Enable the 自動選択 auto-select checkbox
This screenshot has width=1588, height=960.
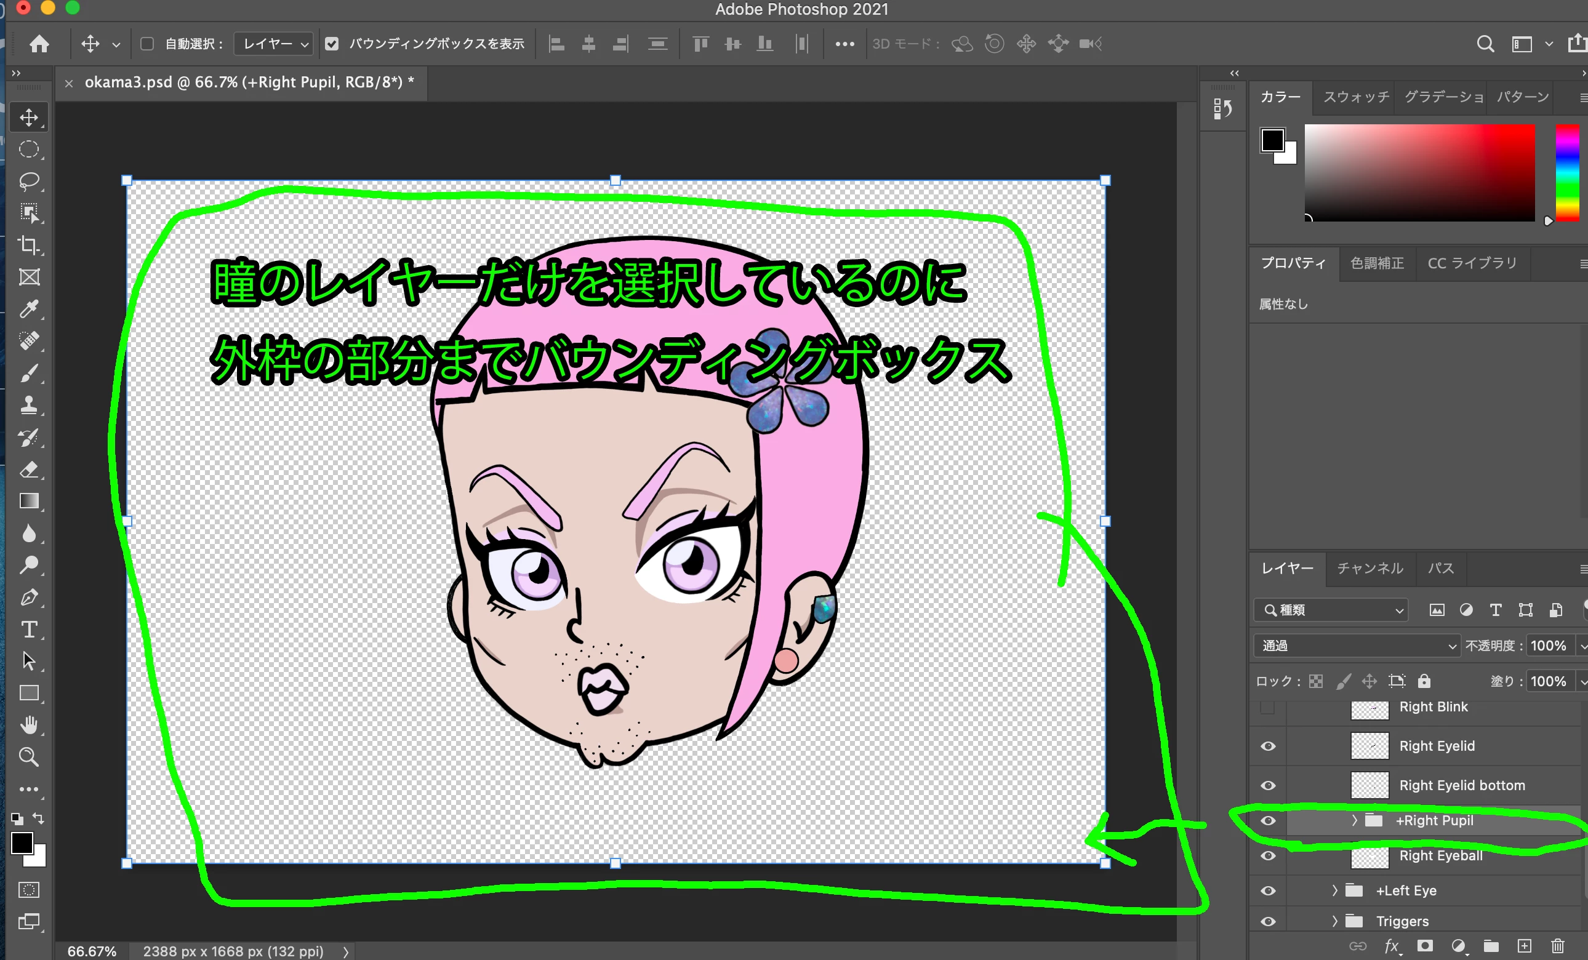(x=147, y=44)
